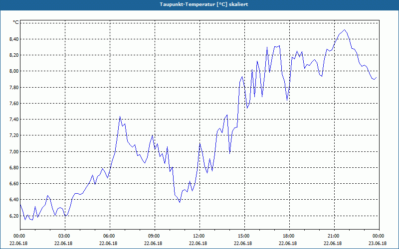Select the '22.06.18' date under 12:00

coord(198,243)
